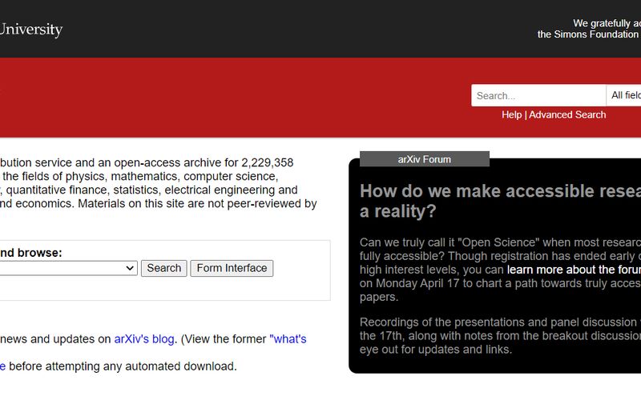Expand the subject browse dropdown

coord(68,268)
